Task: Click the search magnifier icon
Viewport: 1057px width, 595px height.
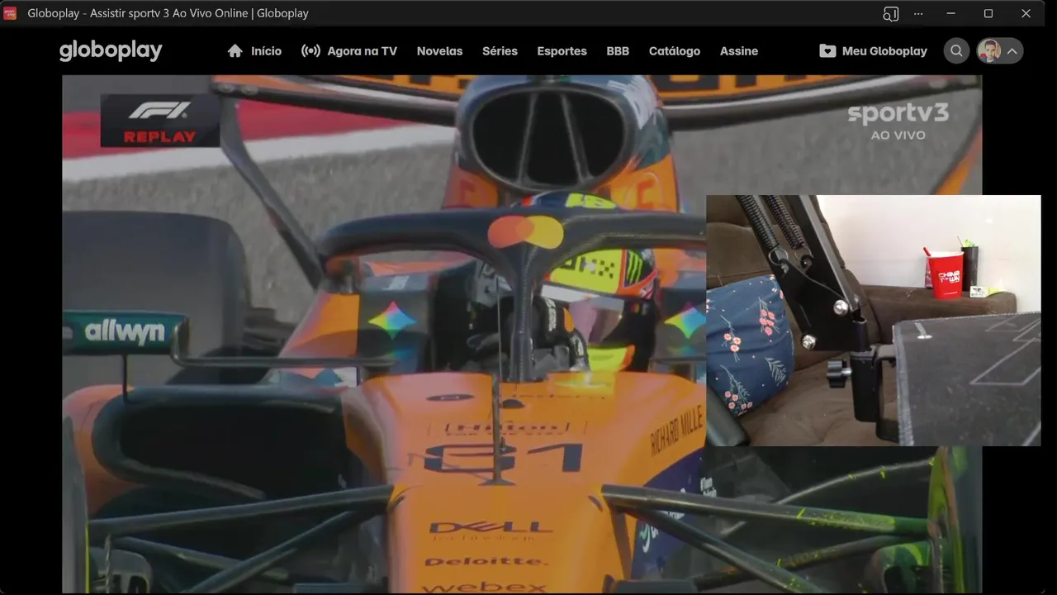Action: point(956,50)
